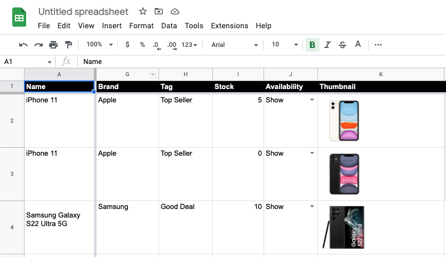The image size is (446, 257).
Task: Rename the Untitled spreadsheet title
Action: coord(83,12)
